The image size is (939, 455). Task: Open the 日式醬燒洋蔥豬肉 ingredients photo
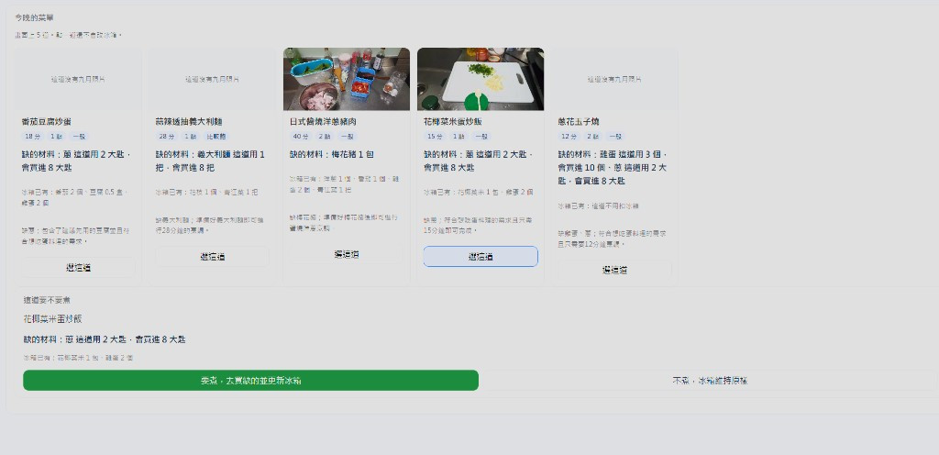click(x=347, y=79)
